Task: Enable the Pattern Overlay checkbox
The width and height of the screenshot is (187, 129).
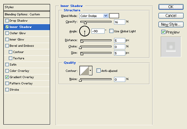Action: pyautogui.click(x=7, y=83)
